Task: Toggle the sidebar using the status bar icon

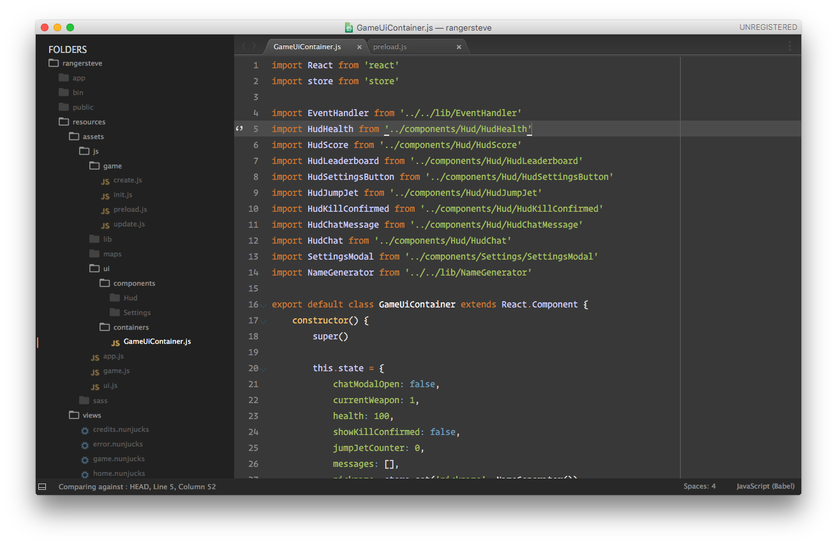Action: tap(42, 487)
